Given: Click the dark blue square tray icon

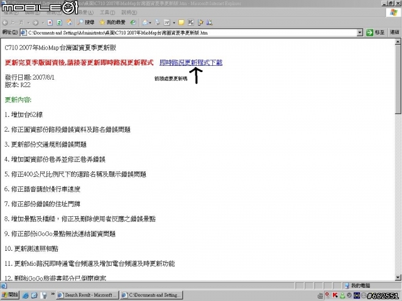Looking at the screenshot, I should point(356,295).
